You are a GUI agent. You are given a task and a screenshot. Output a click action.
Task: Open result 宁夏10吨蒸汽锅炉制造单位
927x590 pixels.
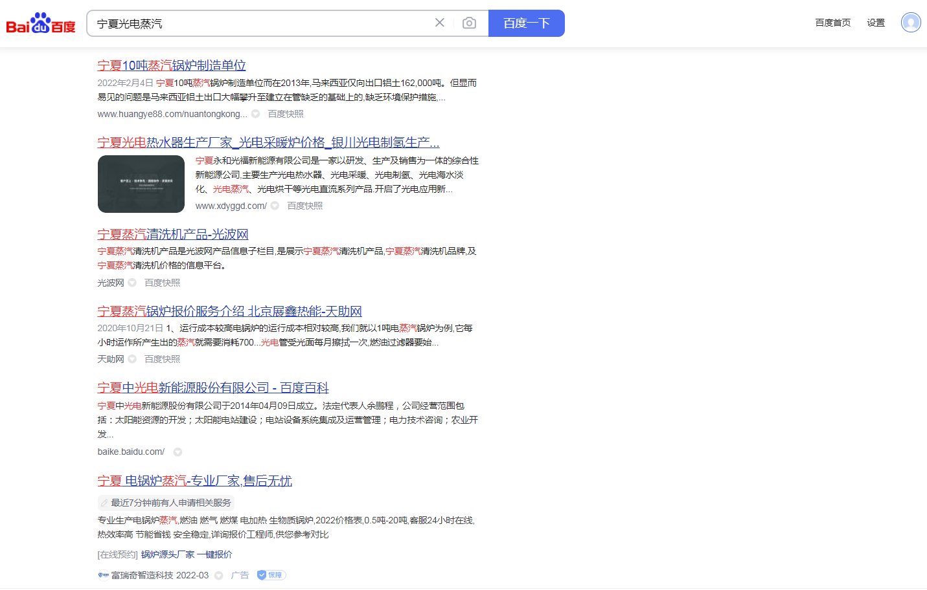[172, 65]
